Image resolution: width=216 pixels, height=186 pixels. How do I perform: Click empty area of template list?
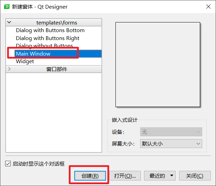tap(54, 112)
